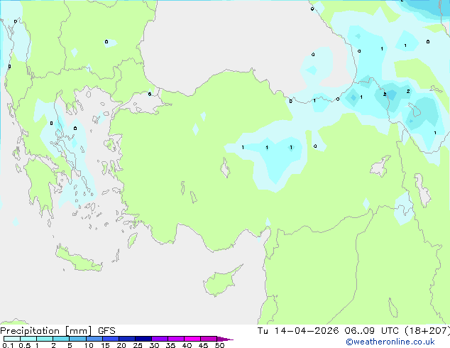Pick the blue legend swatch between 15 and 20
Screen dimensions: 450x348
tap(110, 339)
